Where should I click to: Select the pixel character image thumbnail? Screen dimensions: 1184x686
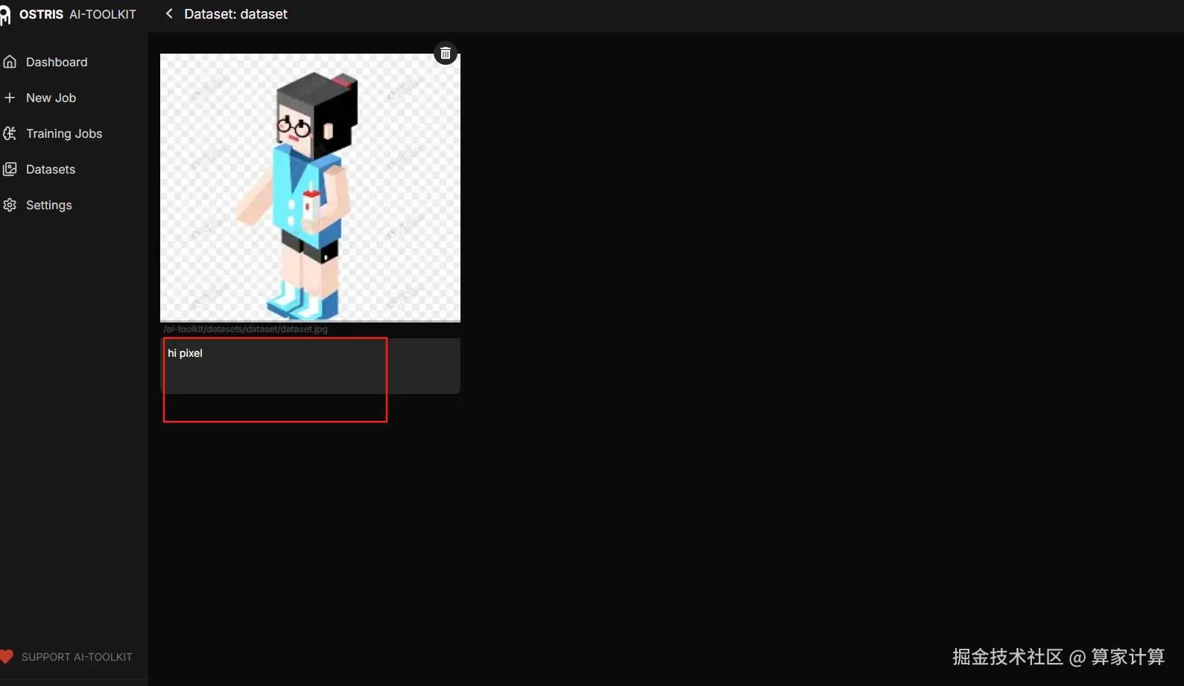click(x=310, y=188)
